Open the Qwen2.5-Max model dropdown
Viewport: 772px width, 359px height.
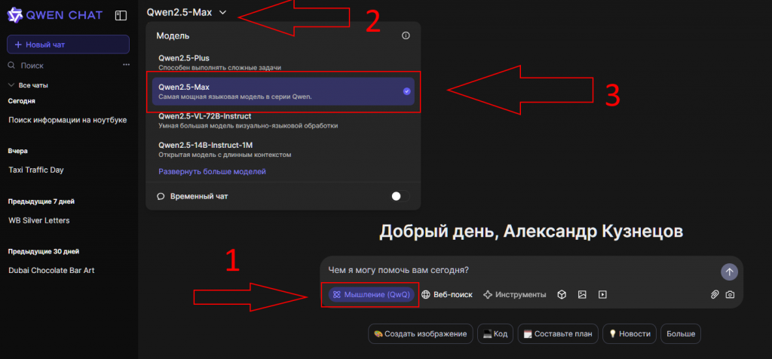(x=187, y=12)
